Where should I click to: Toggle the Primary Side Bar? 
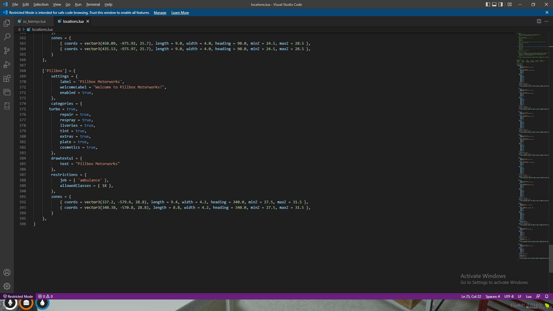[x=488, y=4]
